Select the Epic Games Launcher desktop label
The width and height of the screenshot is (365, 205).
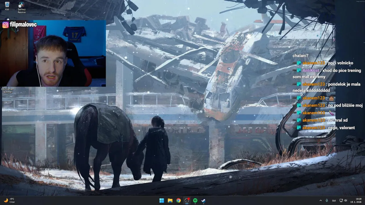(7, 91)
